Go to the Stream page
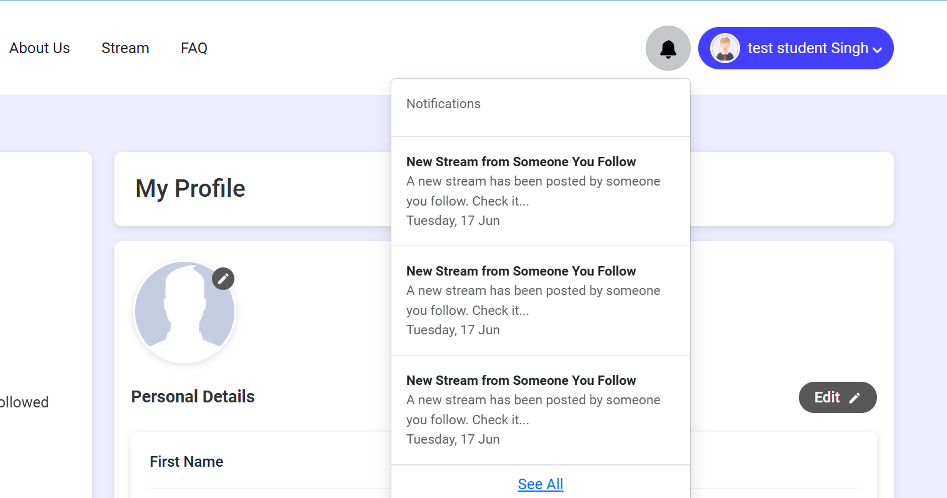Viewport: 947px width, 498px height. [125, 48]
